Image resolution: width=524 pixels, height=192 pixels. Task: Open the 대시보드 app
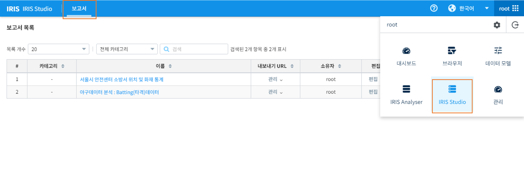coord(406,56)
